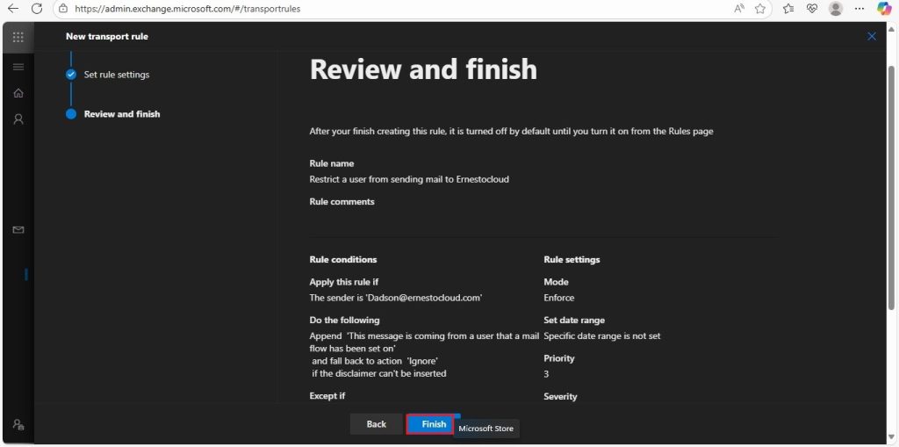Click the browser address bar URL

[188, 9]
